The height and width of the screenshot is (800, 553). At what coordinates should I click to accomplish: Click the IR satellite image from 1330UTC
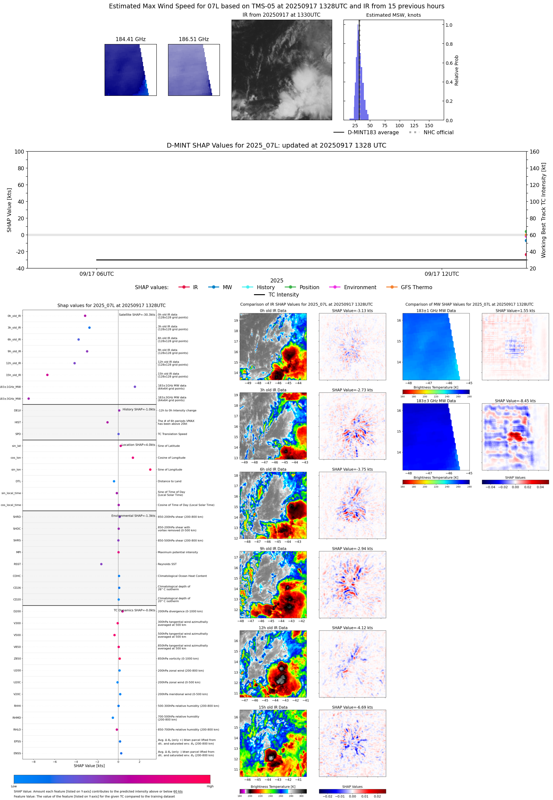click(x=281, y=70)
